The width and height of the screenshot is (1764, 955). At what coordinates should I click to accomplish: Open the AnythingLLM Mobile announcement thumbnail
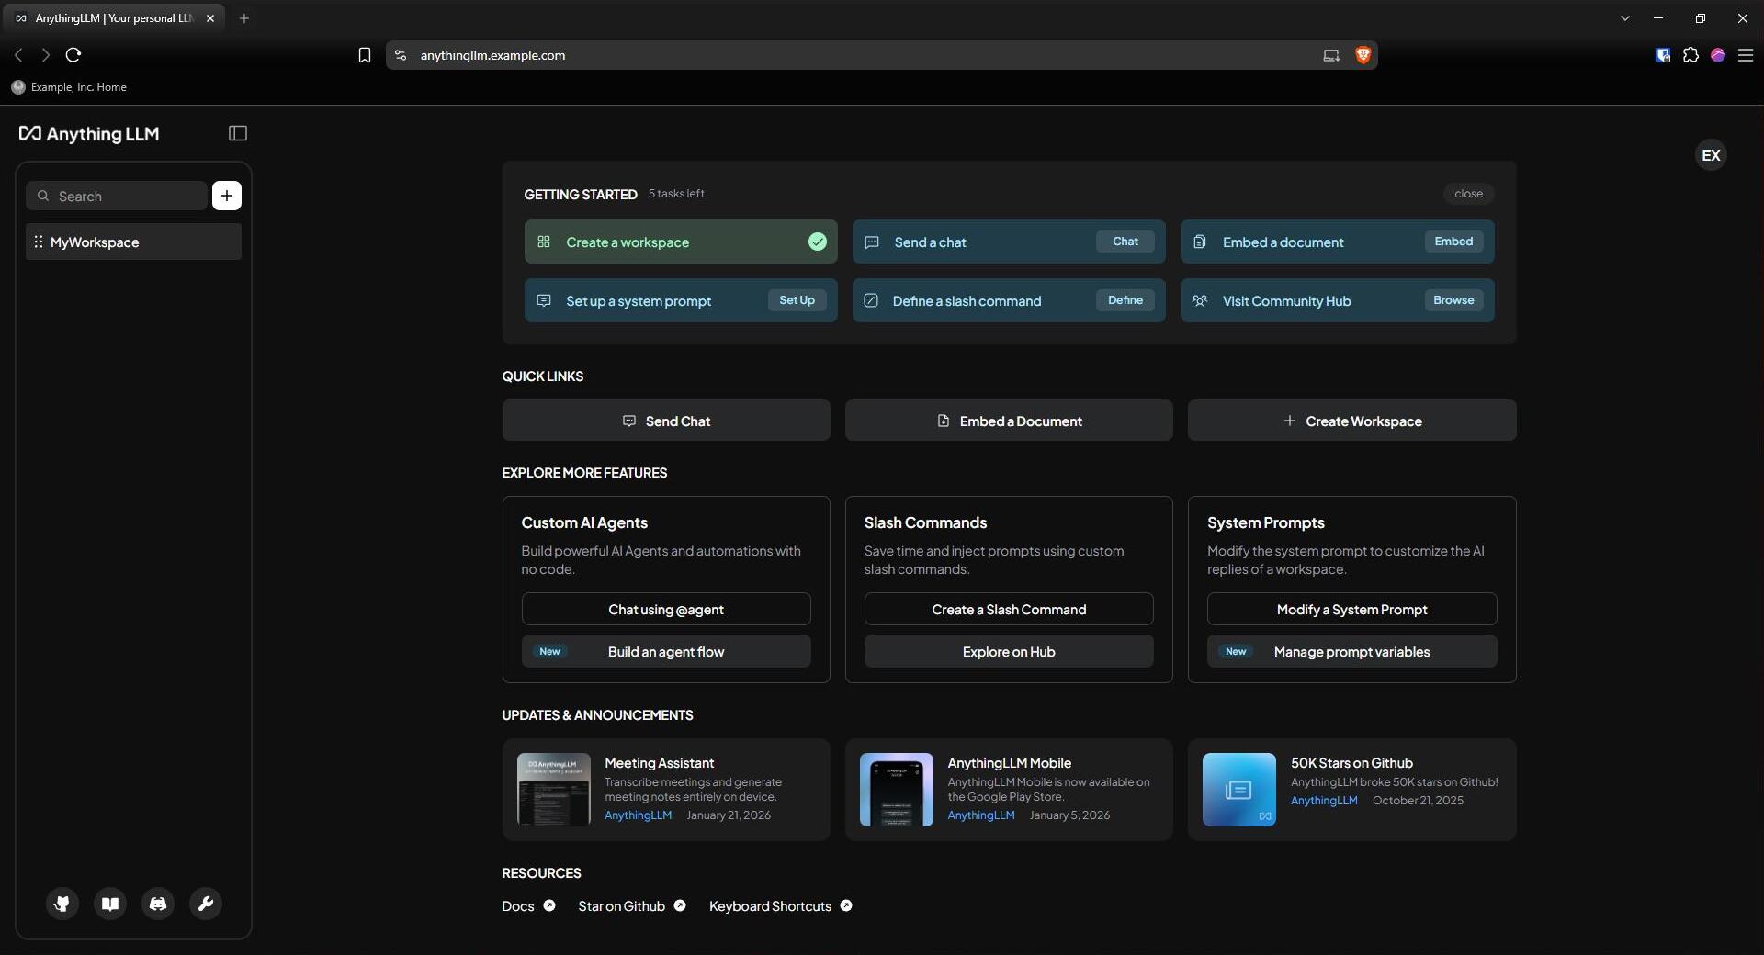(897, 790)
